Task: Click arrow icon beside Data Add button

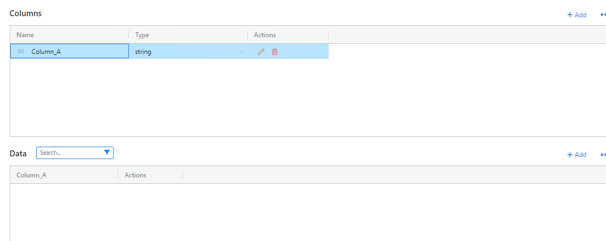Action: tap(603, 155)
